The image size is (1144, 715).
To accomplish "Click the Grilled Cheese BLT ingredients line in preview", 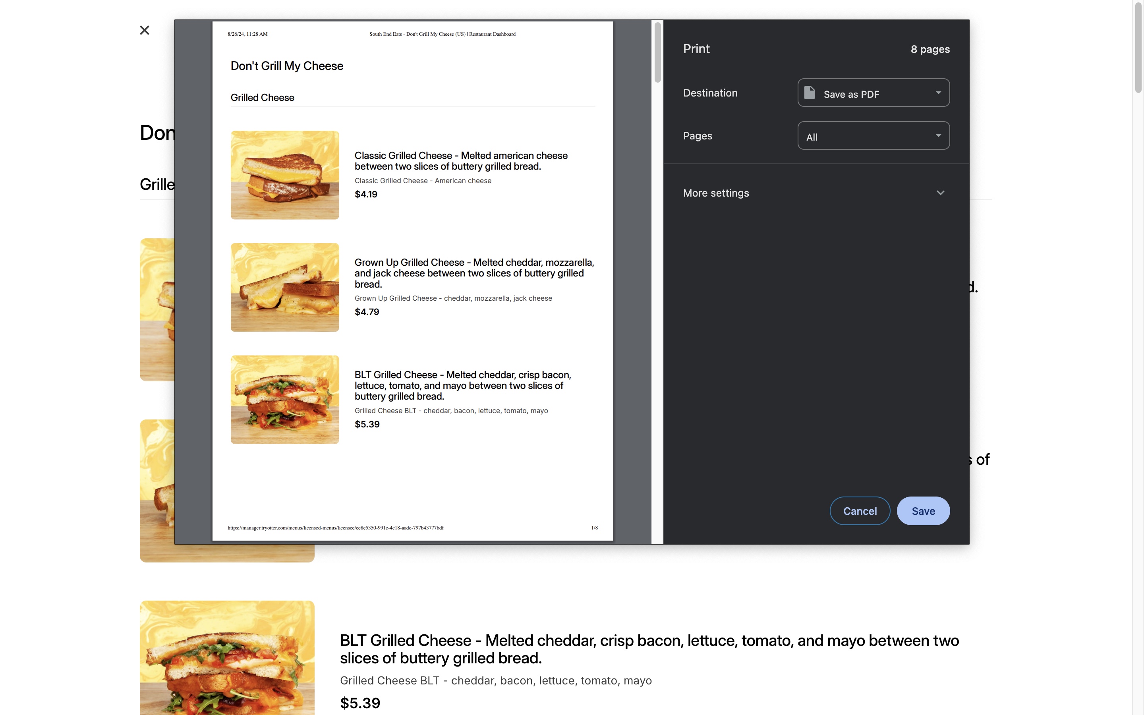I will (451, 410).
